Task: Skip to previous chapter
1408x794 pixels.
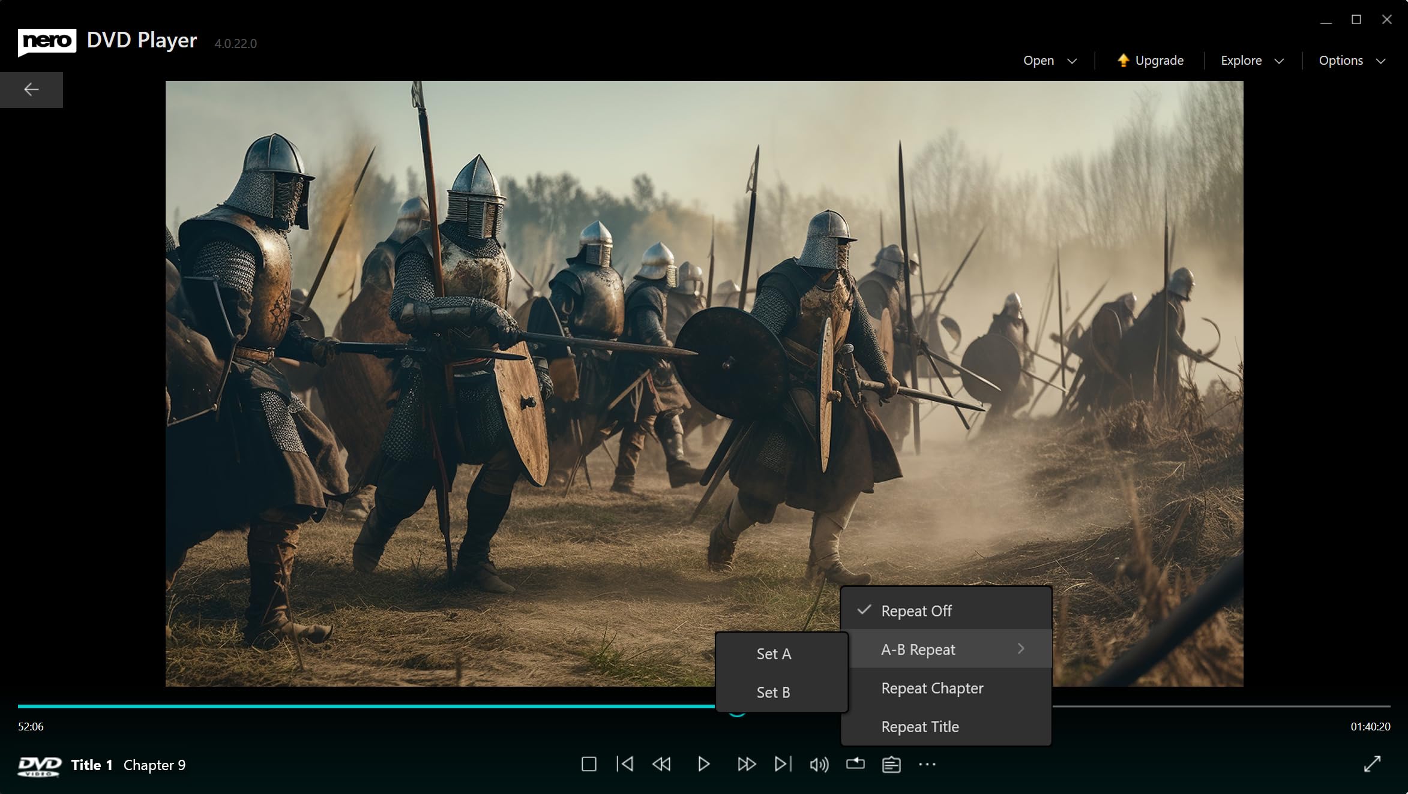Action: pyautogui.click(x=625, y=764)
